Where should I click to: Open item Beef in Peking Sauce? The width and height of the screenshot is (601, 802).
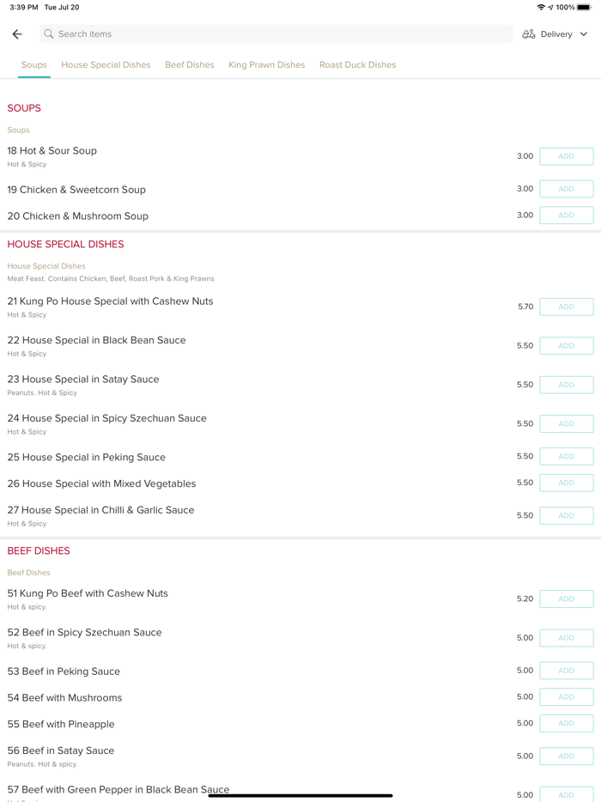coord(64,671)
